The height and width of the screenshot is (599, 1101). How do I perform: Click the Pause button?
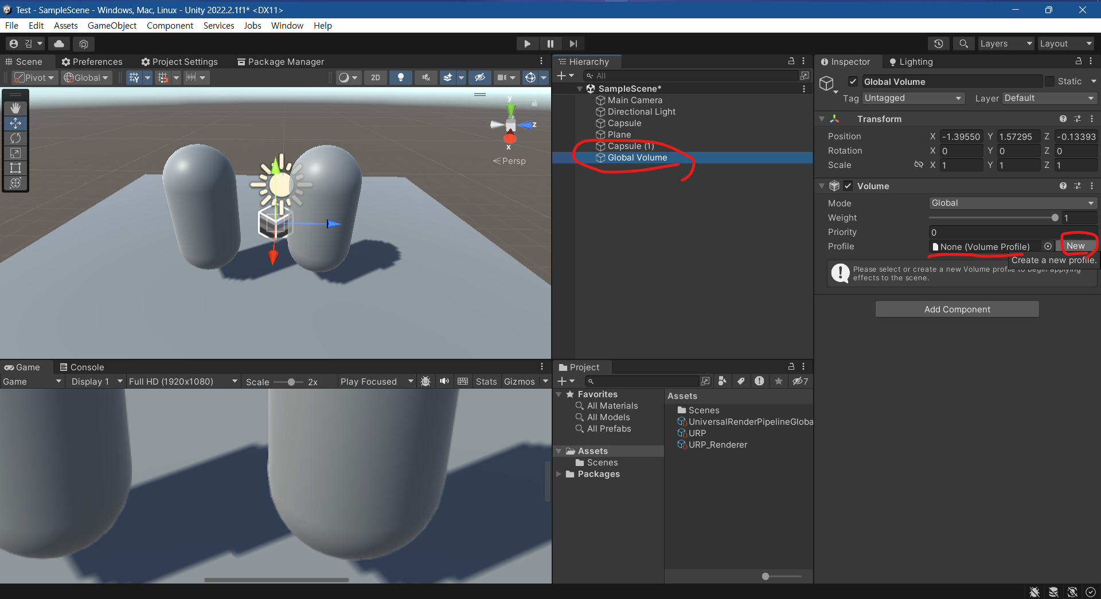[x=550, y=44]
